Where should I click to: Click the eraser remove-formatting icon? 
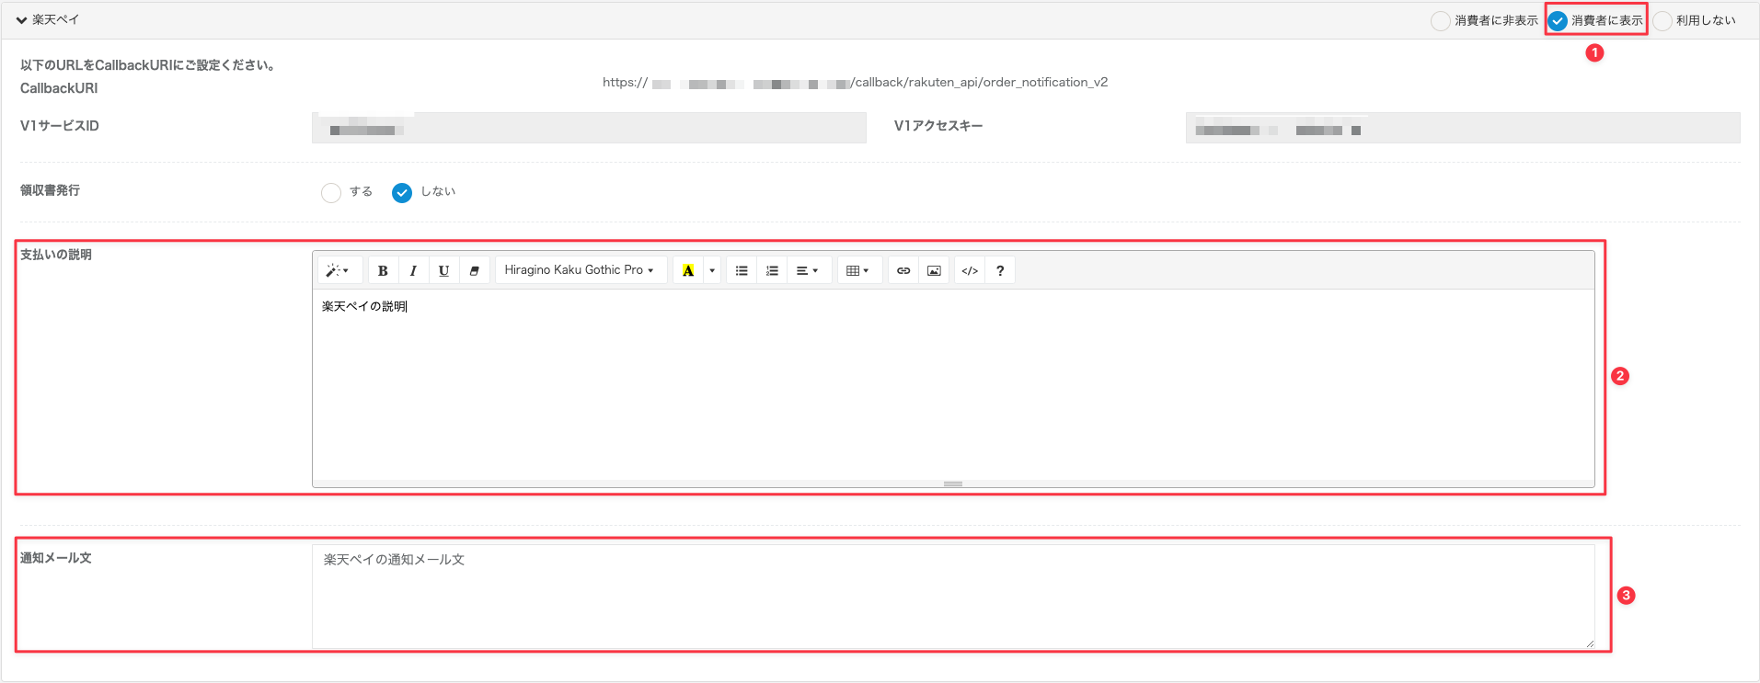click(474, 270)
